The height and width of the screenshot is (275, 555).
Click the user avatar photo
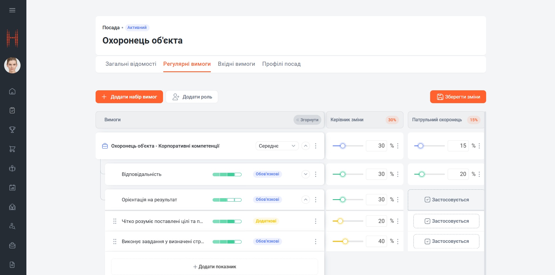12,65
